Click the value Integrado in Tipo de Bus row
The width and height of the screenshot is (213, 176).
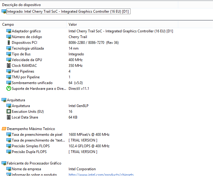click(76, 54)
